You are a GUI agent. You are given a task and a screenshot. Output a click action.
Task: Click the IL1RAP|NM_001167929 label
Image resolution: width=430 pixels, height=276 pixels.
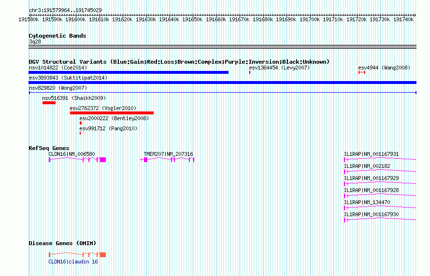(x=372, y=178)
